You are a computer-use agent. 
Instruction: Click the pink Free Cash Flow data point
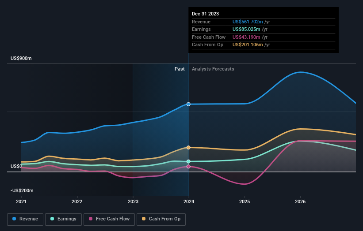(x=188, y=166)
